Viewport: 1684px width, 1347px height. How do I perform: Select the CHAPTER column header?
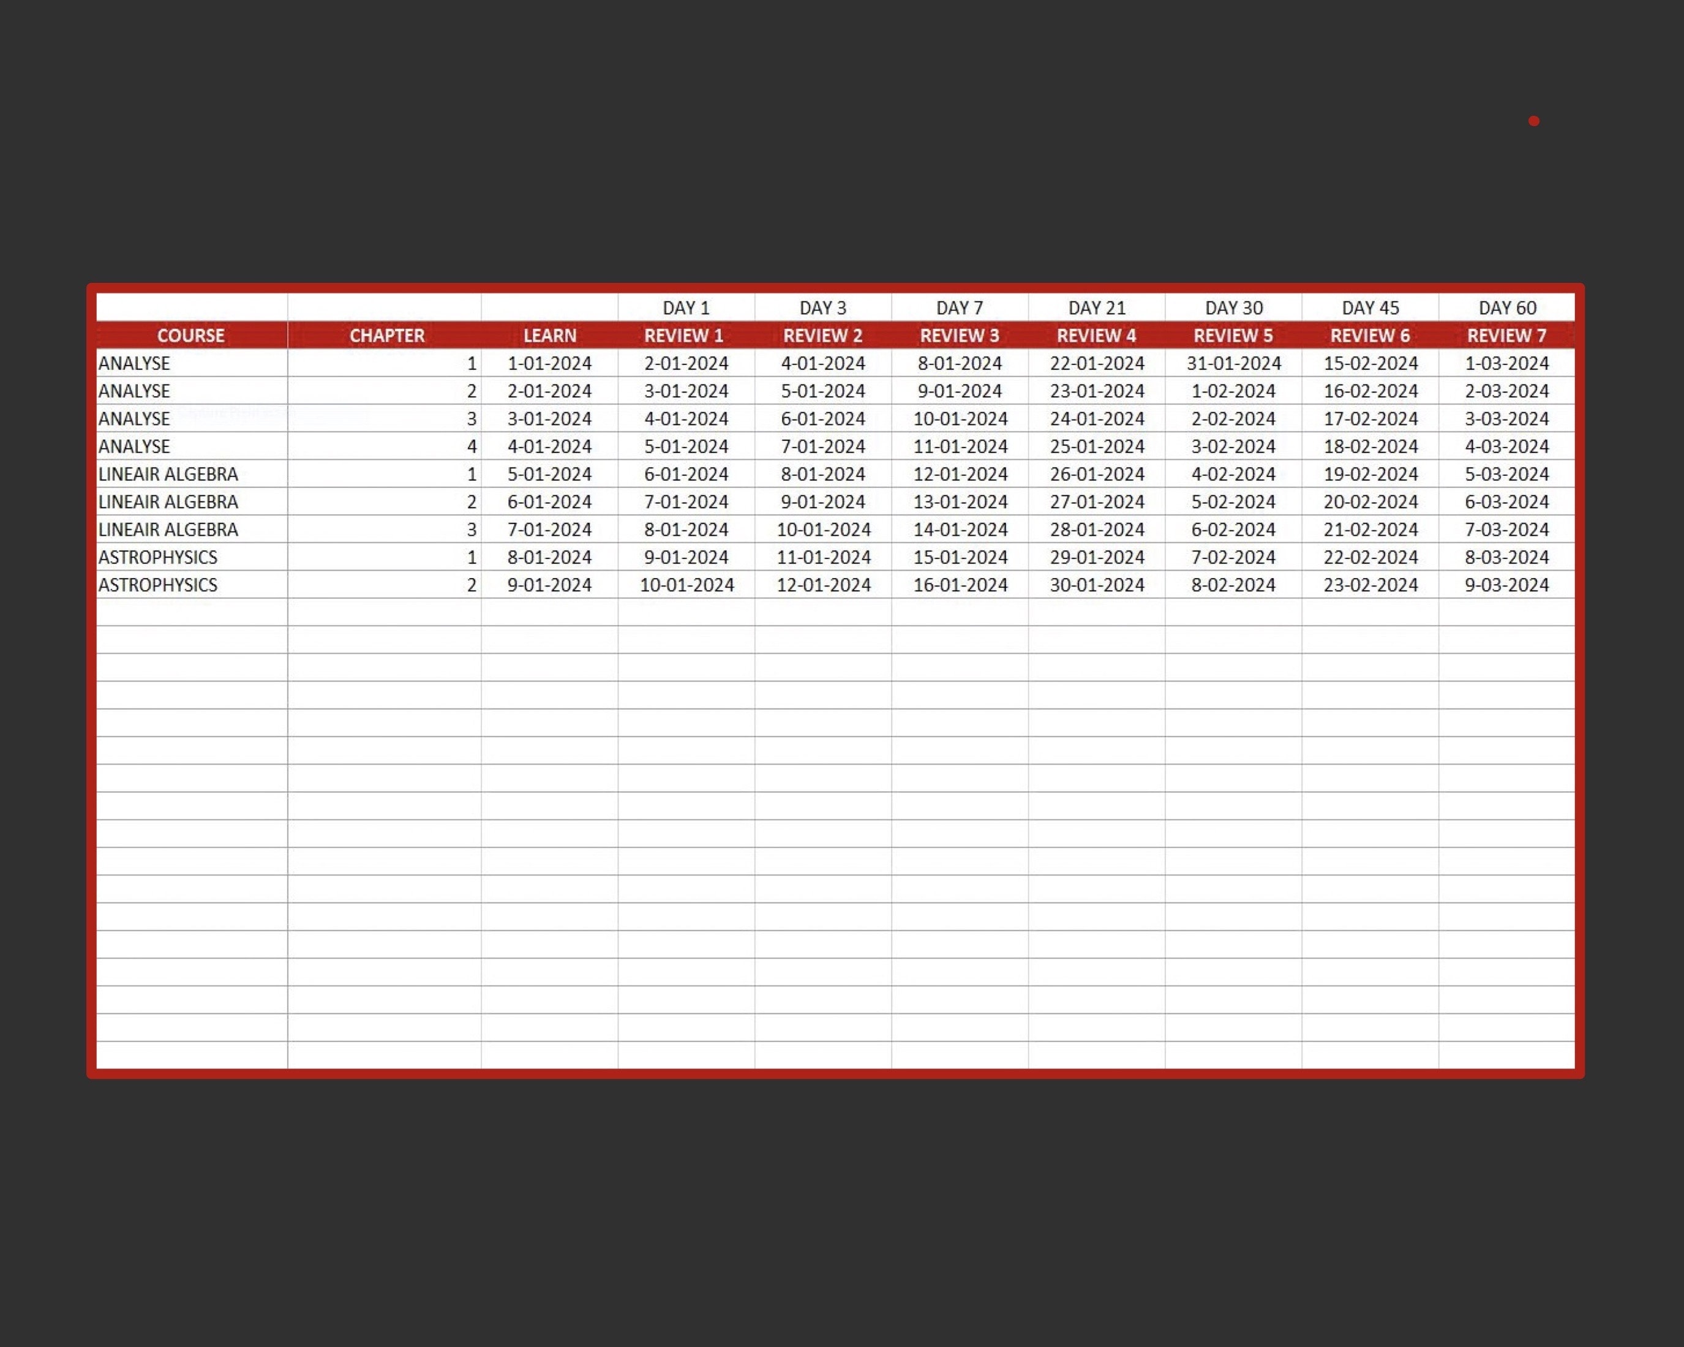pyautogui.click(x=386, y=335)
